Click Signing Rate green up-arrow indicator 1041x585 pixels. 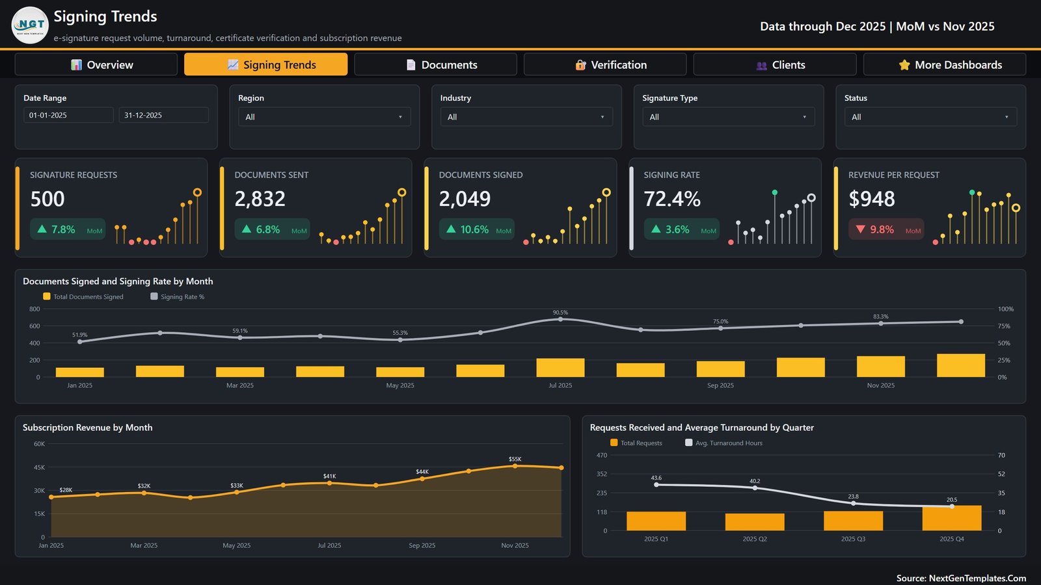tap(656, 229)
